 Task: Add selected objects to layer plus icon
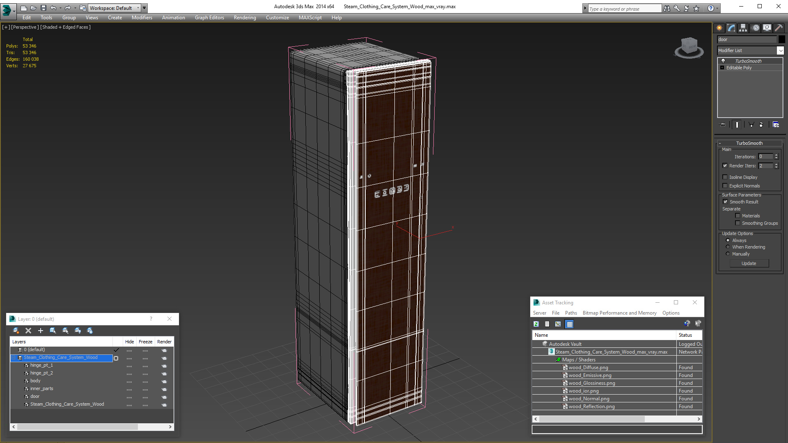click(41, 331)
